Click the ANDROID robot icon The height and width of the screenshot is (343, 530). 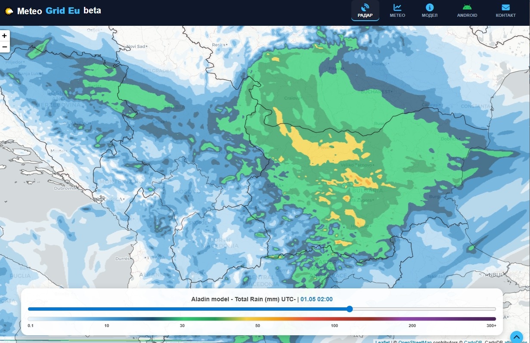[x=467, y=7]
